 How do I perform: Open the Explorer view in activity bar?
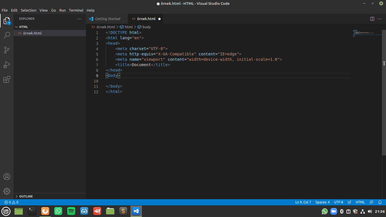tap(7, 21)
